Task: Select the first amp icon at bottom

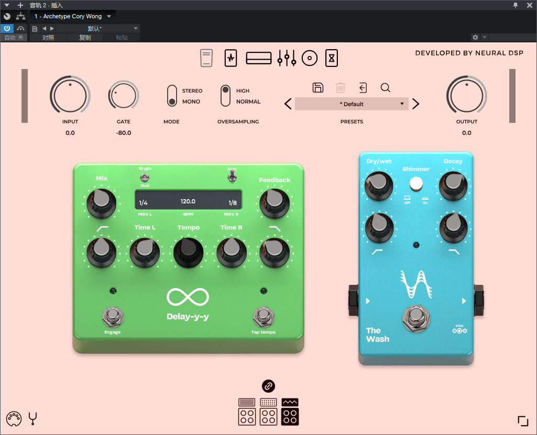Action: click(x=247, y=412)
